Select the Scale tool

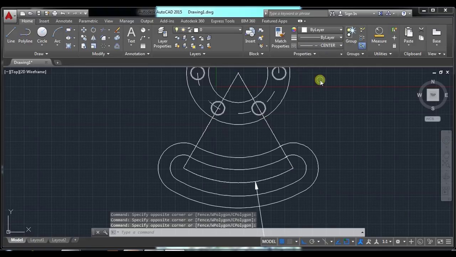coord(93,46)
